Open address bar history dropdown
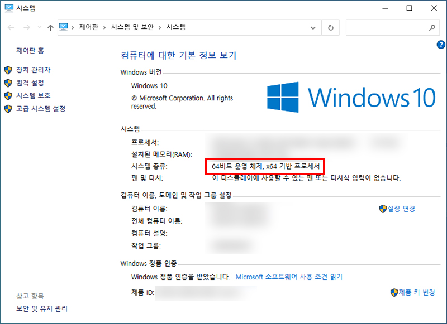447x324 pixels. click(x=313, y=27)
